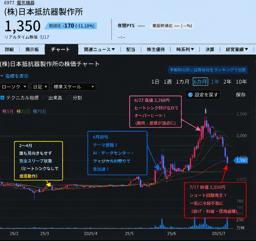The width and height of the screenshot is (256, 241).
Task: Switch to the 掲示板 tab
Action: [x=32, y=49]
